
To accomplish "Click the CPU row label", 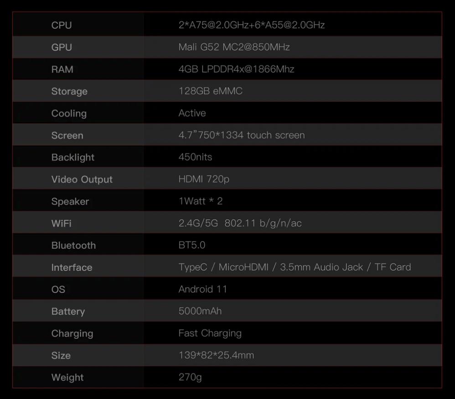I will tap(62, 25).
